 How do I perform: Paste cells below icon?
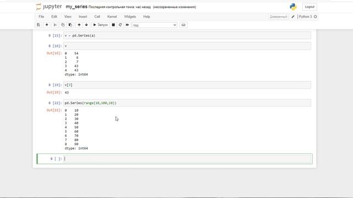pyautogui.click(x=71, y=25)
